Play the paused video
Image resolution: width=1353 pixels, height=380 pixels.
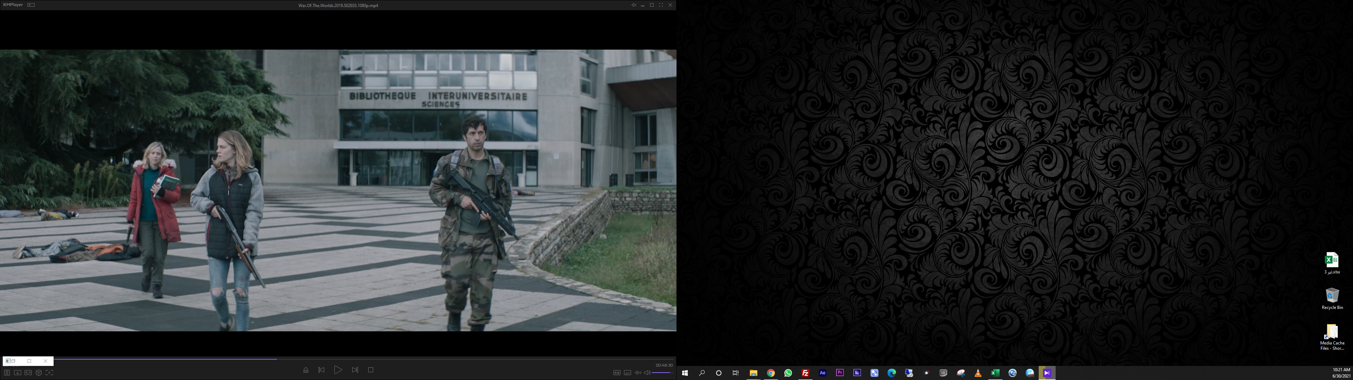pyautogui.click(x=338, y=370)
